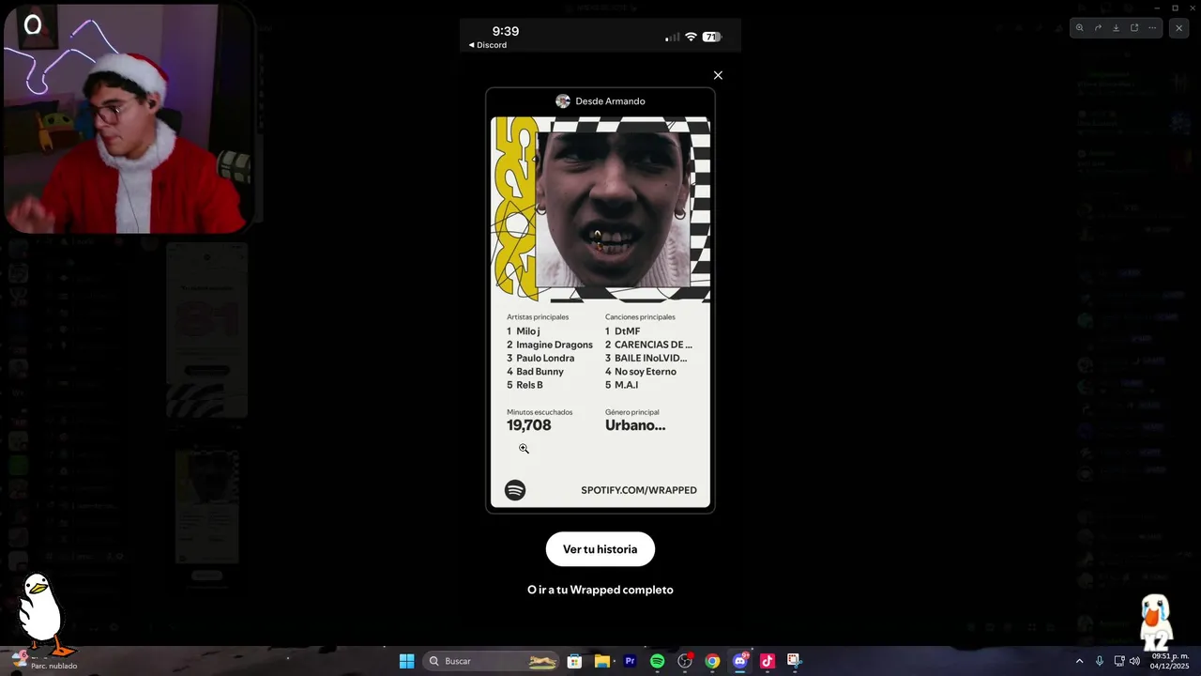The image size is (1201, 676).
Task: Zoom the image with the viewer magnifier icon
Action: tap(1079, 28)
